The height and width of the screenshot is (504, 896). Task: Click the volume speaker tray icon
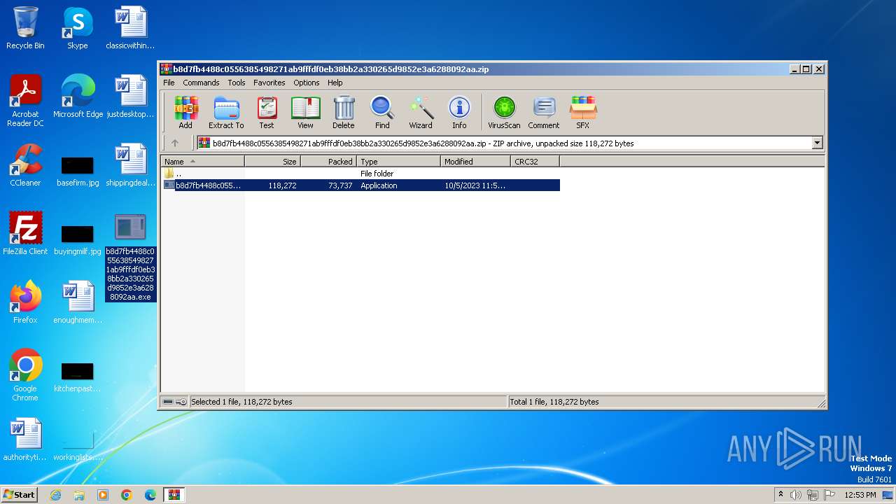click(796, 495)
